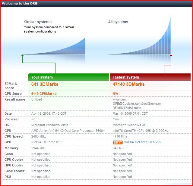This screenshot has height=186, width=193.
Task: Click the Date row label
Action: point(8,114)
